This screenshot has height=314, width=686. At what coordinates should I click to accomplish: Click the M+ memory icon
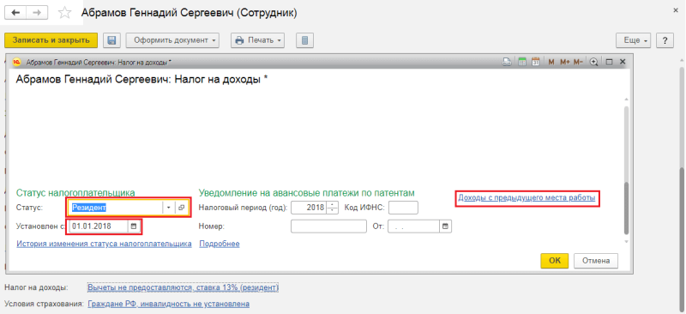tap(564, 62)
